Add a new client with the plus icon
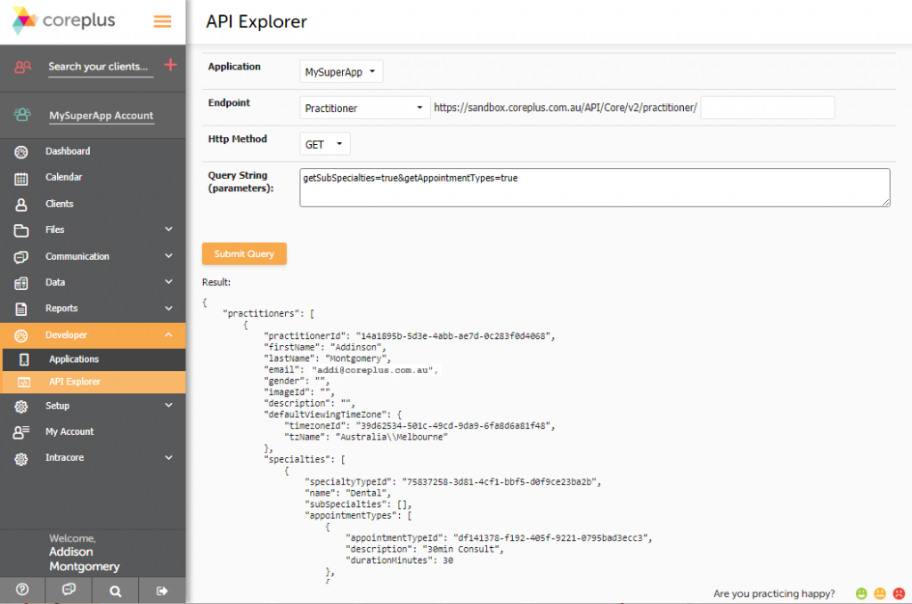The image size is (912, 604). (x=170, y=66)
